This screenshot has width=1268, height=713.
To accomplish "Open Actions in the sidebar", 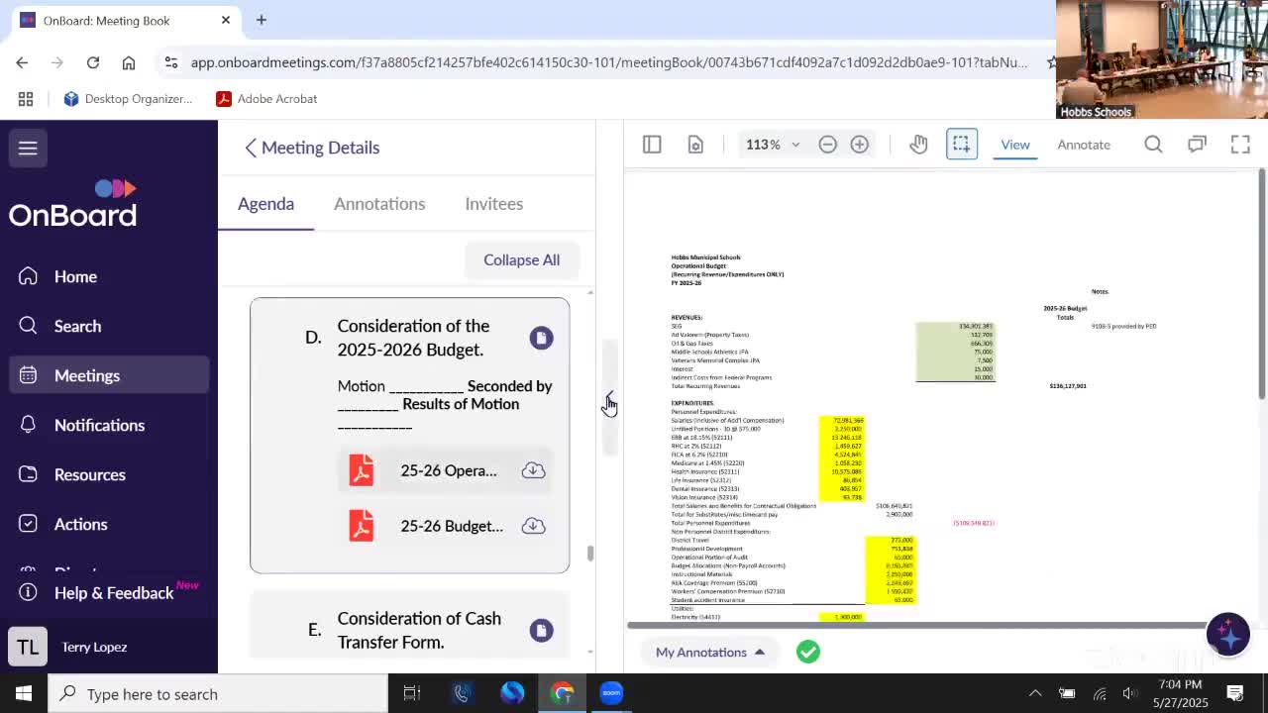I will pyautogui.click(x=80, y=524).
